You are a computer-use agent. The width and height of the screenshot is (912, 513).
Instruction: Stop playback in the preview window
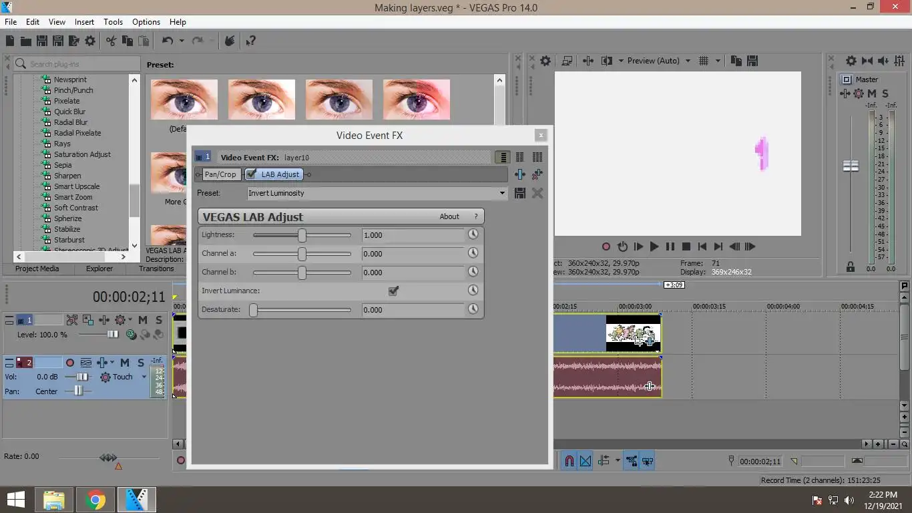click(x=686, y=246)
